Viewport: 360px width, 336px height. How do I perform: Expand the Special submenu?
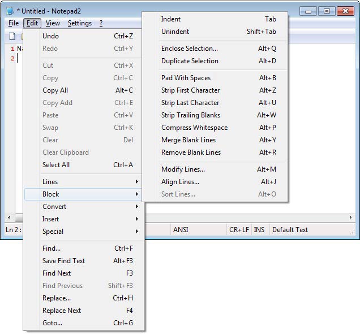click(83, 232)
